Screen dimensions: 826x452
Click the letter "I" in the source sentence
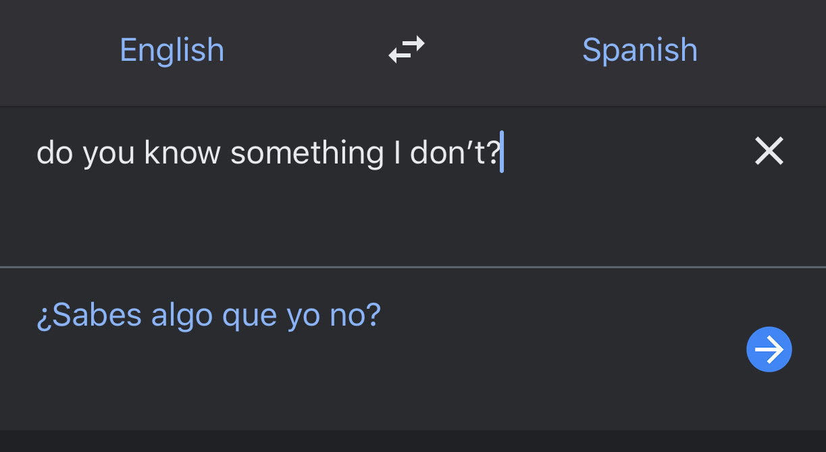click(x=397, y=152)
